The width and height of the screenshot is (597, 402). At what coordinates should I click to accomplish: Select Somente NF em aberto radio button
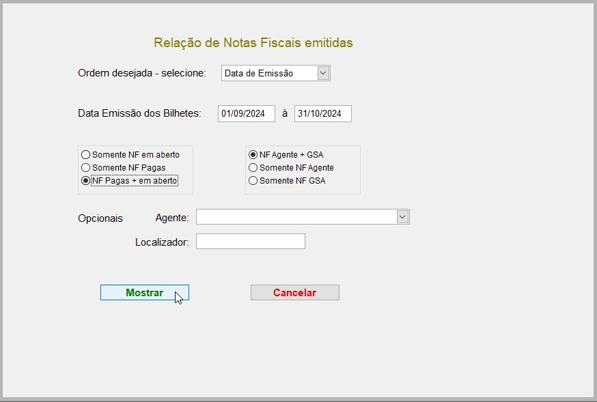[x=86, y=155]
